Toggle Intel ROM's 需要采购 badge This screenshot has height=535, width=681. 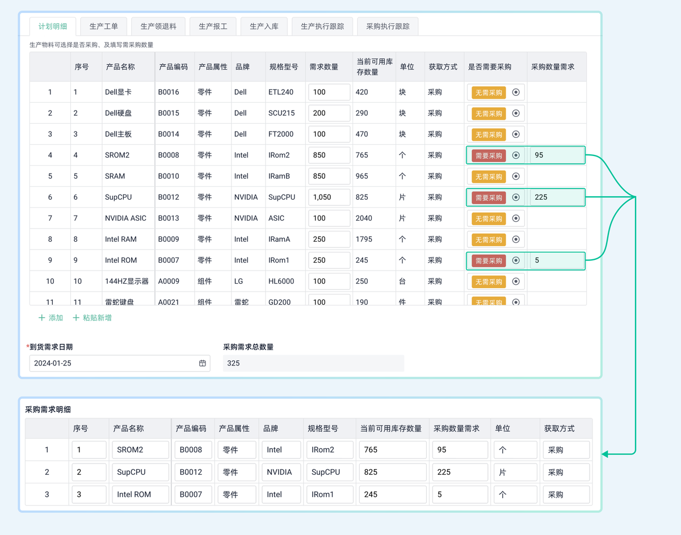coord(488,260)
